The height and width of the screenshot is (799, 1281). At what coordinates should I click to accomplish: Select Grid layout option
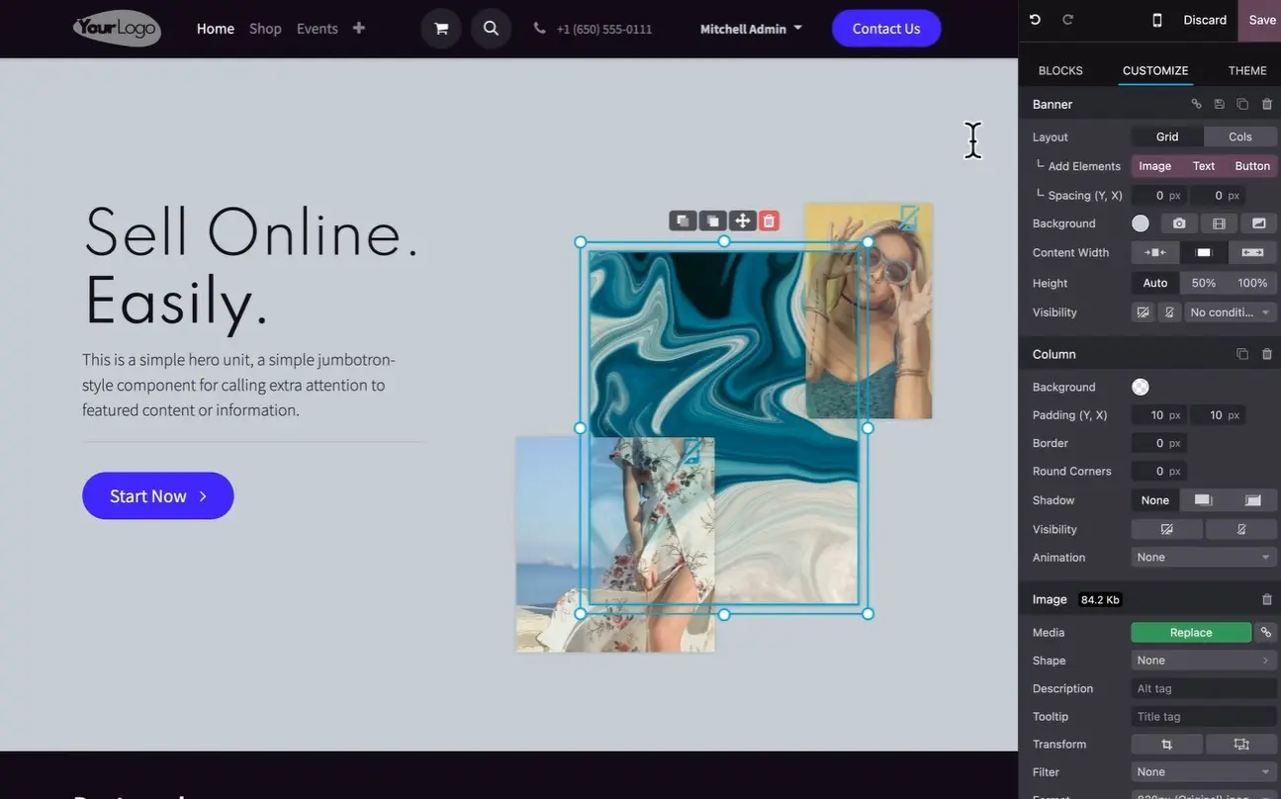tap(1167, 136)
